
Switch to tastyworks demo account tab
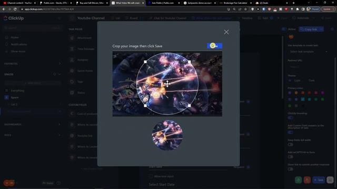coord(200,3)
